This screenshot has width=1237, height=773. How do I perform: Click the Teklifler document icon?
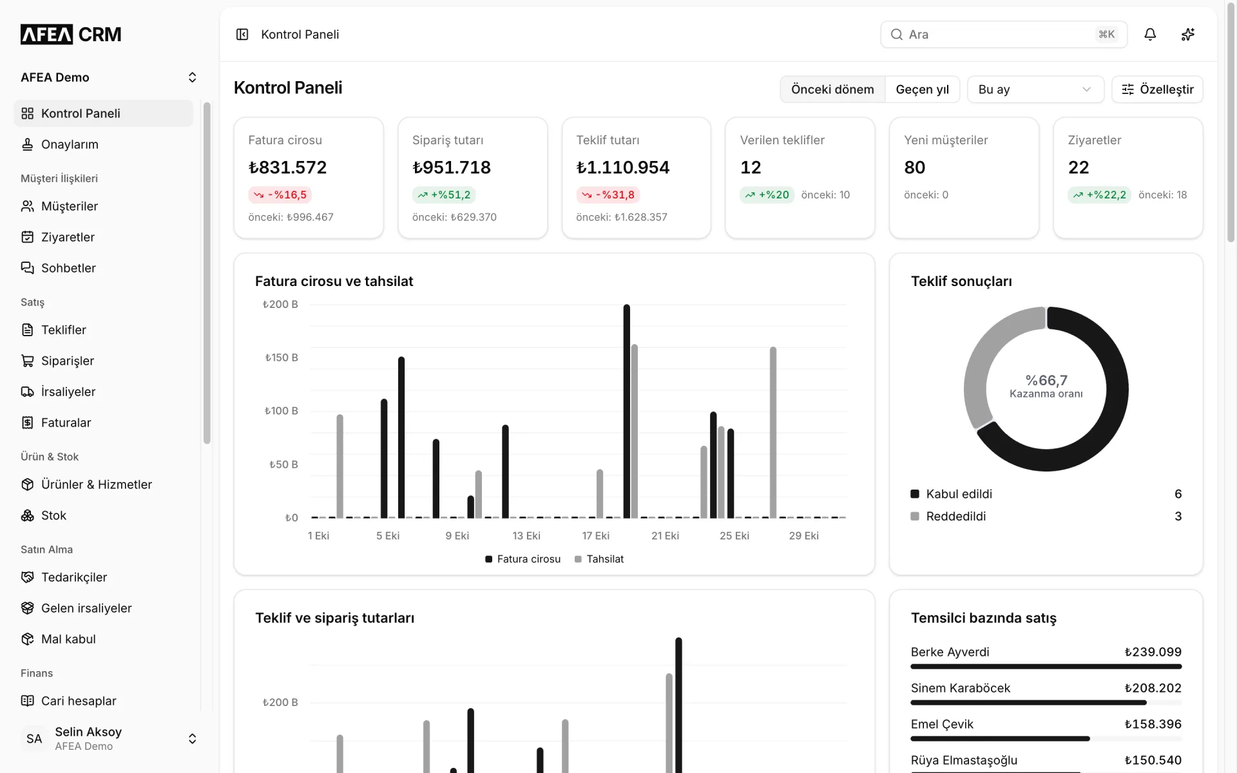[27, 330]
